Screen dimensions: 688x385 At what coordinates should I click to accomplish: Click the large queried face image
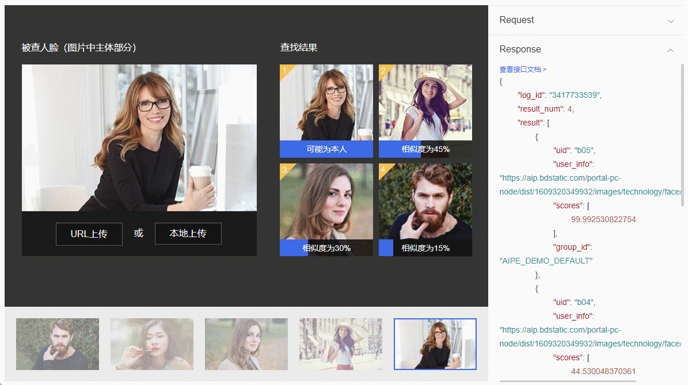[139, 138]
